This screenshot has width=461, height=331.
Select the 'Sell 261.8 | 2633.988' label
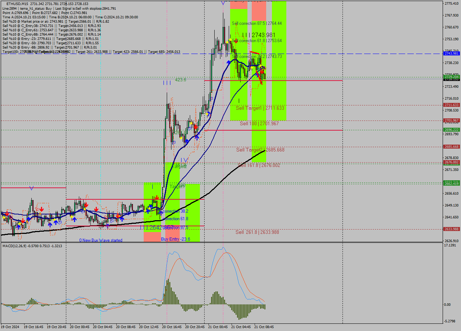pyautogui.click(x=257, y=232)
